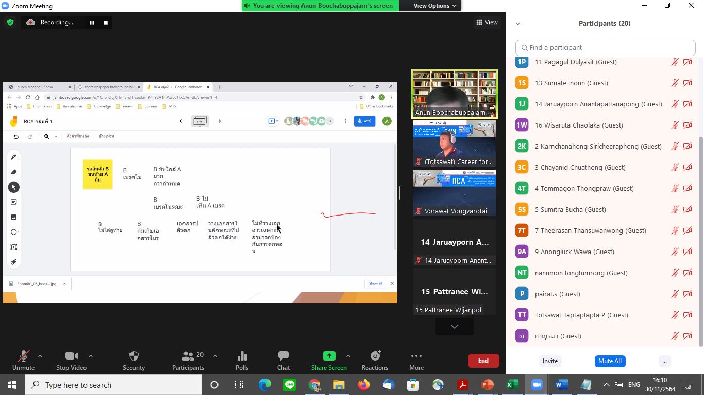The width and height of the screenshot is (704, 395).
Task: Open the Reactions menu
Action: tap(375, 356)
